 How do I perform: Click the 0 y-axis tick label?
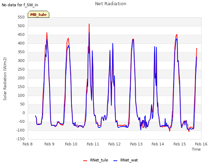pyautogui.click(x=24, y=113)
